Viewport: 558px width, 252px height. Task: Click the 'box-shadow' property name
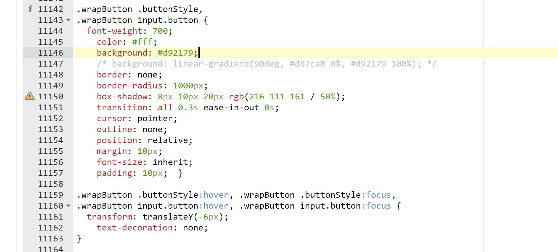tap(122, 97)
